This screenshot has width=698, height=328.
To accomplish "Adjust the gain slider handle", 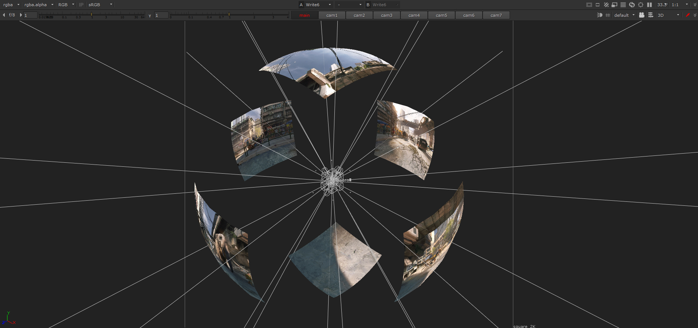I will click(91, 15).
